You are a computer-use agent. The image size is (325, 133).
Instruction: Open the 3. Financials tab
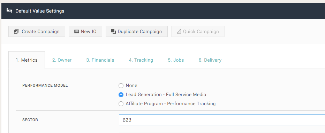[x=100, y=60]
